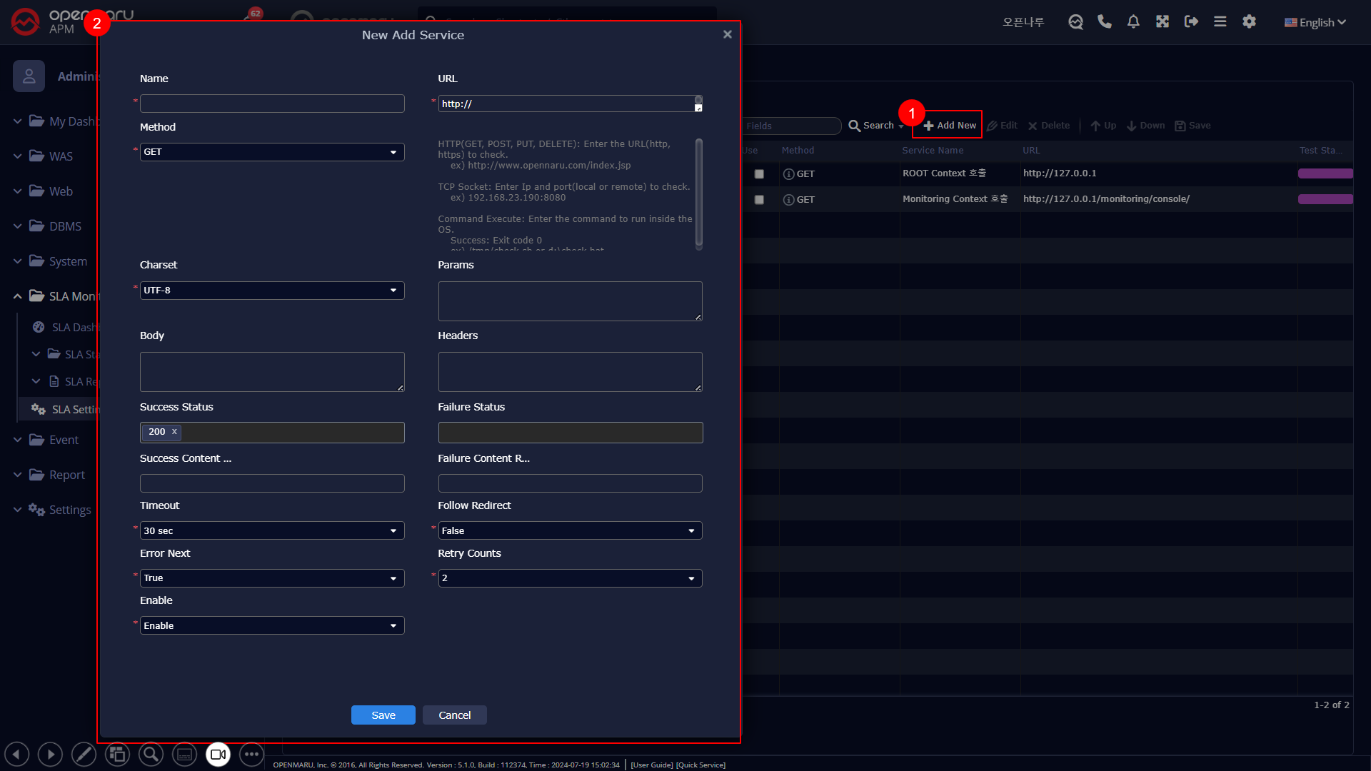This screenshot has width=1371, height=771.
Task: Click the pen annotation tool icon
Action: [x=84, y=754]
